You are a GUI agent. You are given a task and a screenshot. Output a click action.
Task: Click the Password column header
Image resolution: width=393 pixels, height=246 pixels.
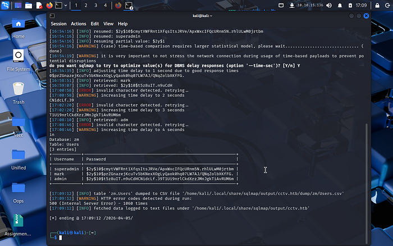pos(96,160)
